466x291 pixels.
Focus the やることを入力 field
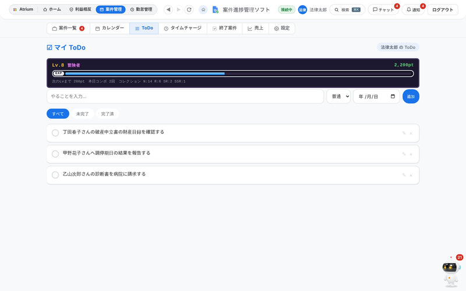(185, 97)
